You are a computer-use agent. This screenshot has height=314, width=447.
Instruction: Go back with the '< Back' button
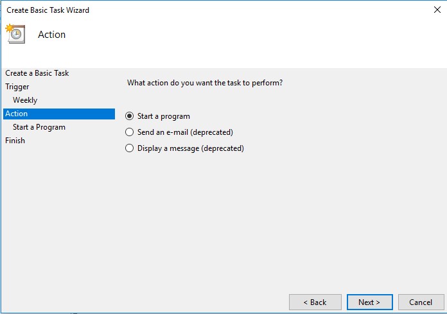point(315,302)
